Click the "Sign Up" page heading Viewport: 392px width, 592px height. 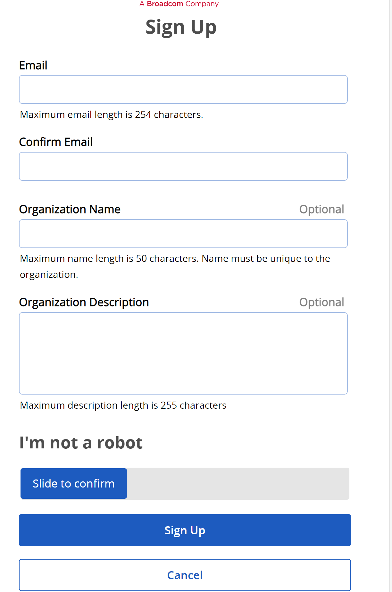[181, 27]
